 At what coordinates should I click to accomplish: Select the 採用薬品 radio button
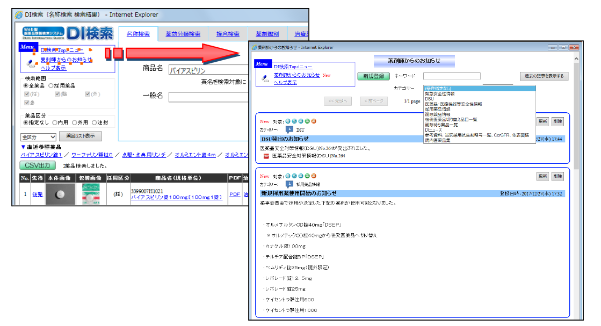click(51, 85)
